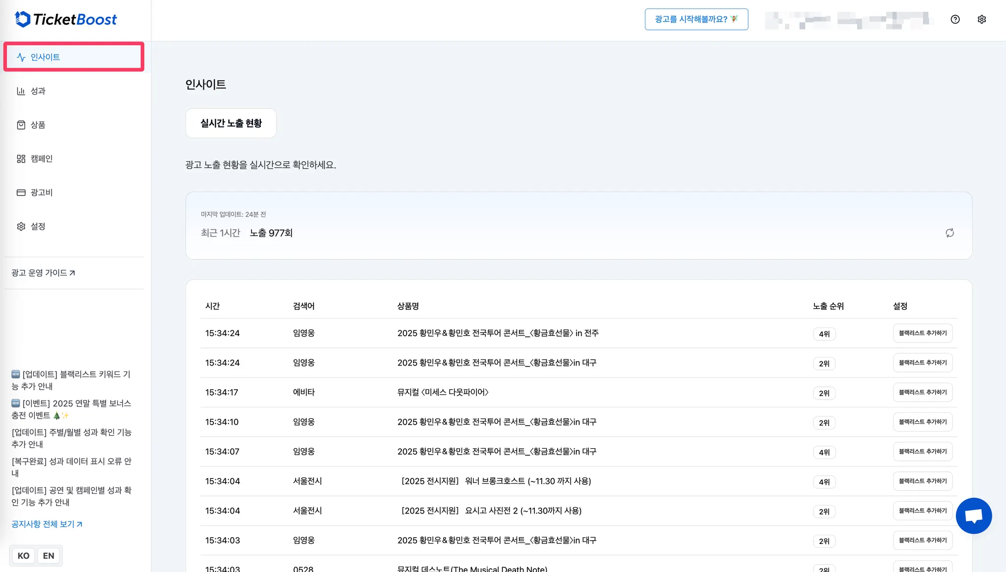The width and height of the screenshot is (1006, 572).
Task: Go to 광고비 menu item
Action: point(41,193)
